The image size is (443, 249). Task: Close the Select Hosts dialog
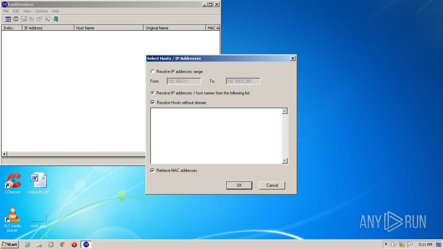point(293,58)
